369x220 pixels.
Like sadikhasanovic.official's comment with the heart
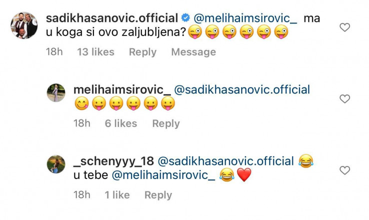click(x=345, y=27)
